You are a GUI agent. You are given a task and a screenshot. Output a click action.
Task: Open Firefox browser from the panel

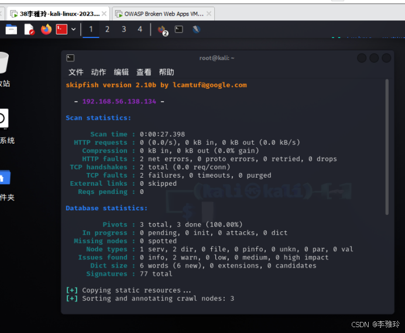(46, 29)
